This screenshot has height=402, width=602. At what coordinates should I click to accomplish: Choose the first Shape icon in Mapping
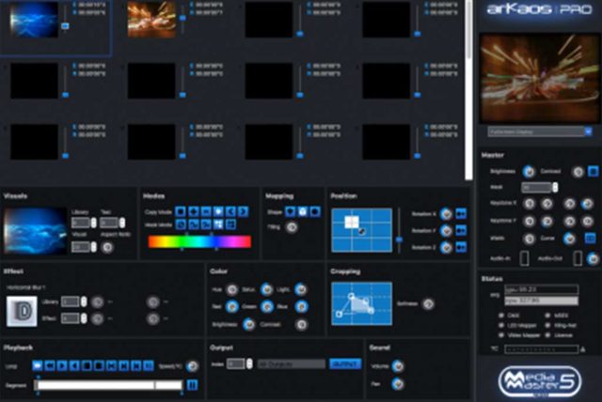coord(291,211)
